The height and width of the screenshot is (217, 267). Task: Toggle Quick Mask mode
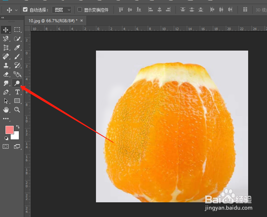pos(5,146)
